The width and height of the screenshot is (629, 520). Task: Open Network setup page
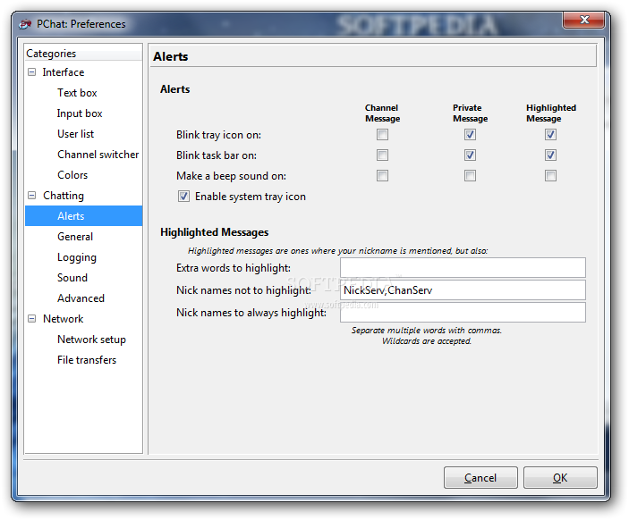click(91, 340)
